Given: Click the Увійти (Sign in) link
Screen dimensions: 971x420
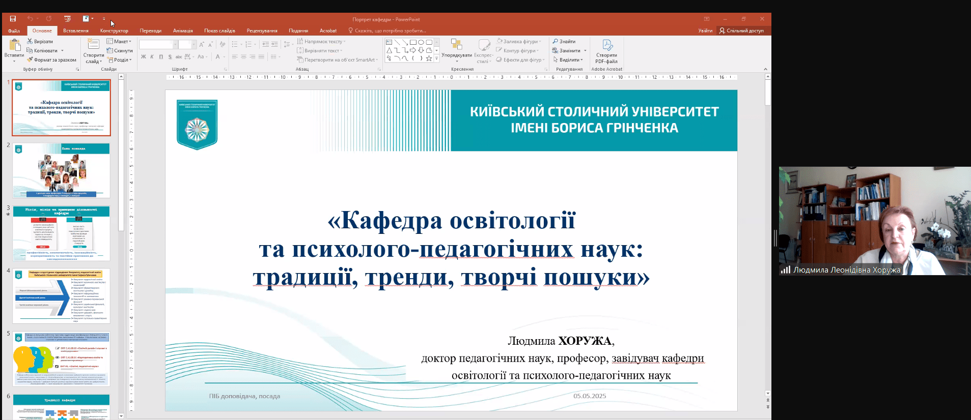Looking at the screenshot, I should point(705,31).
